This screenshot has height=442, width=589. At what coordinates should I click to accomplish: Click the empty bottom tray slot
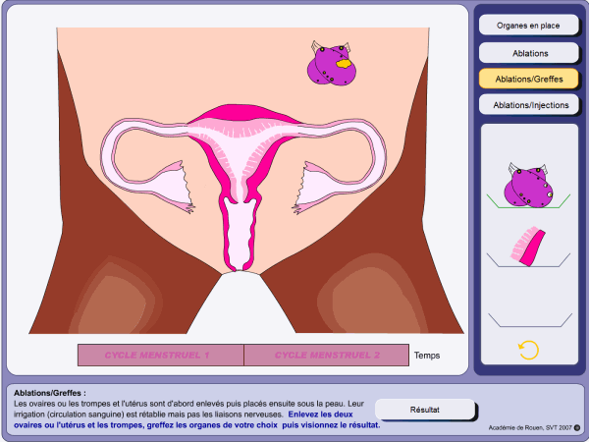point(530,319)
